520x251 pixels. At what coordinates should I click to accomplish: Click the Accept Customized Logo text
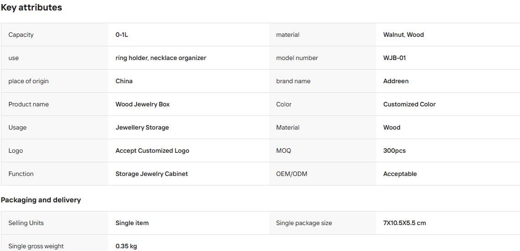coord(152,151)
